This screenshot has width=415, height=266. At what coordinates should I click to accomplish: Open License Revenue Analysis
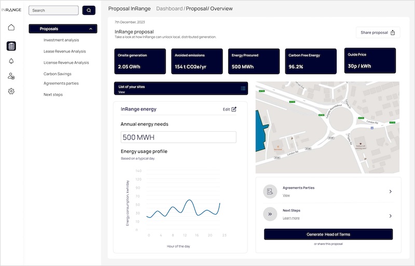click(66, 63)
